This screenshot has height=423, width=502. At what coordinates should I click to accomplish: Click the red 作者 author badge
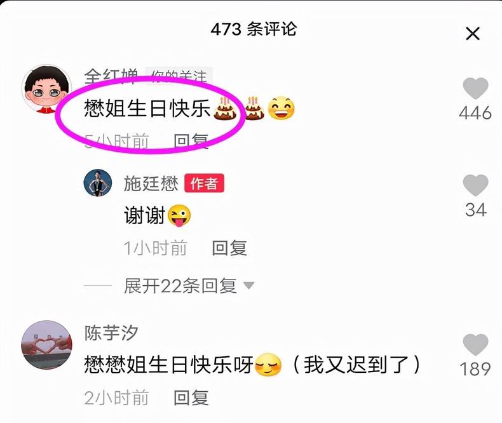pyautogui.click(x=204, y=184)
